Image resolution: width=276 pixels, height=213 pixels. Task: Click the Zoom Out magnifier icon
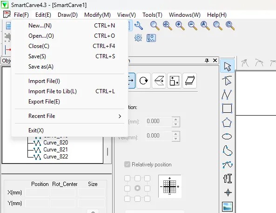pos(192,26)
